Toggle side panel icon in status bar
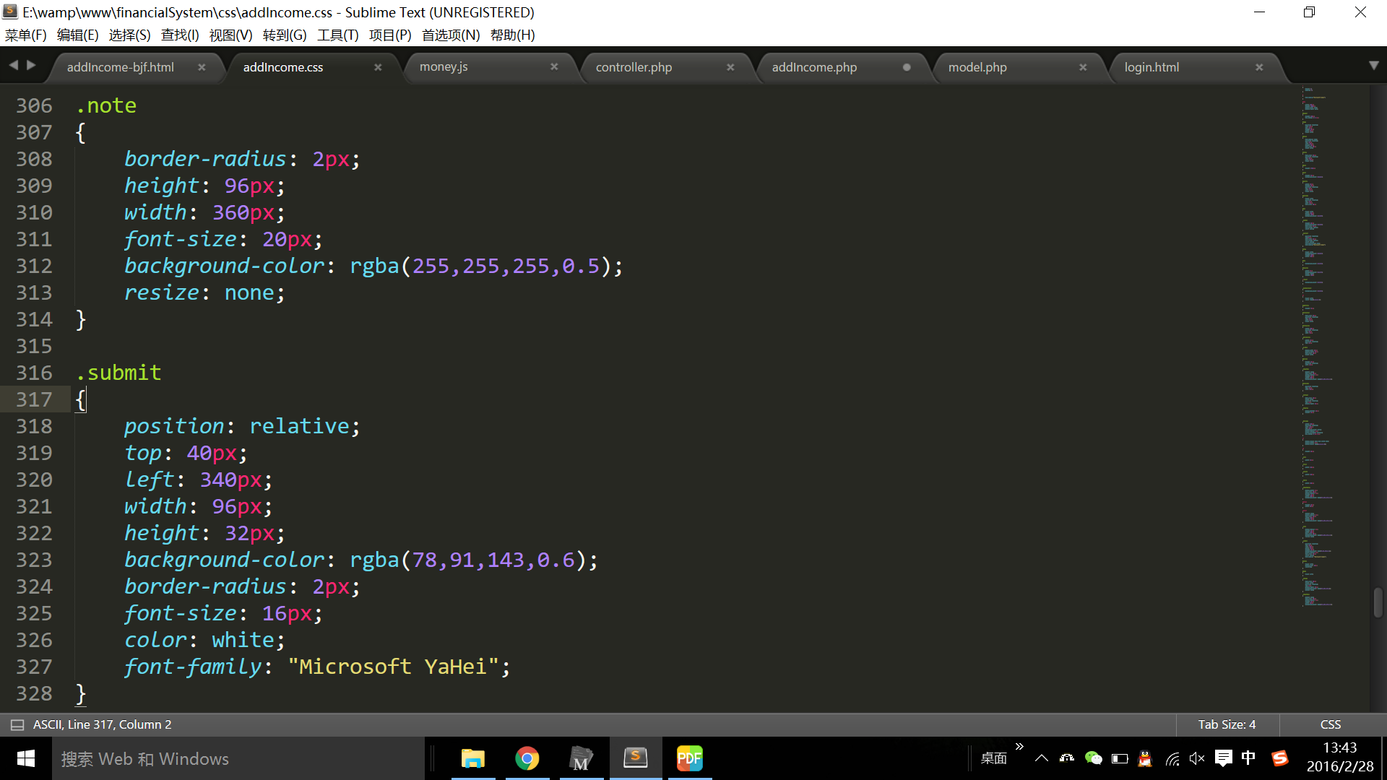This screenshot has width=1387, height=780. click(x=17, y=724)
